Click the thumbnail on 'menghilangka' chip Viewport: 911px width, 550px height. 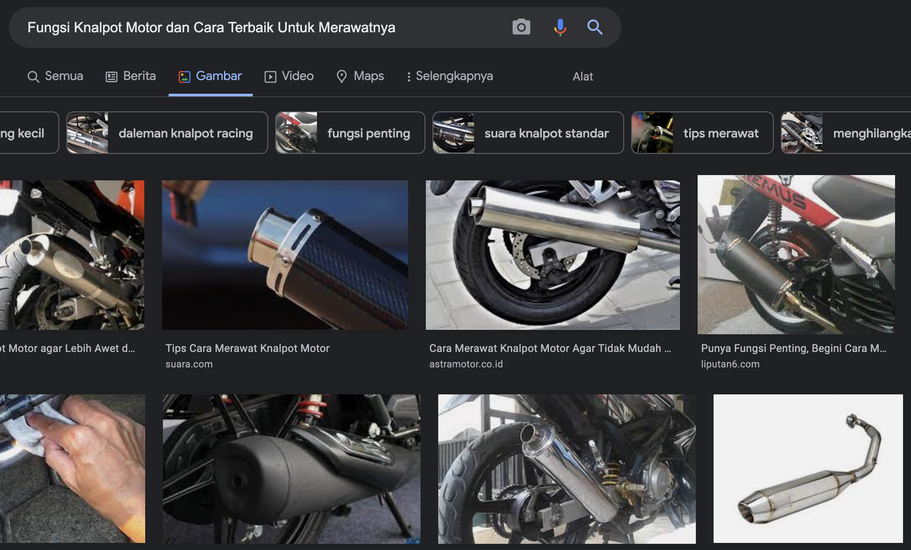(802, 133)
